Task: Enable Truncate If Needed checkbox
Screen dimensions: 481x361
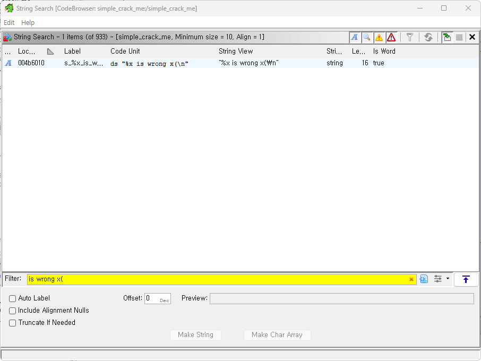Action: point(12,323)
